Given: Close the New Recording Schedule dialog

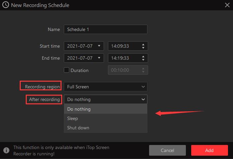Looking at the screenshot, I should [x=227, y=5].
